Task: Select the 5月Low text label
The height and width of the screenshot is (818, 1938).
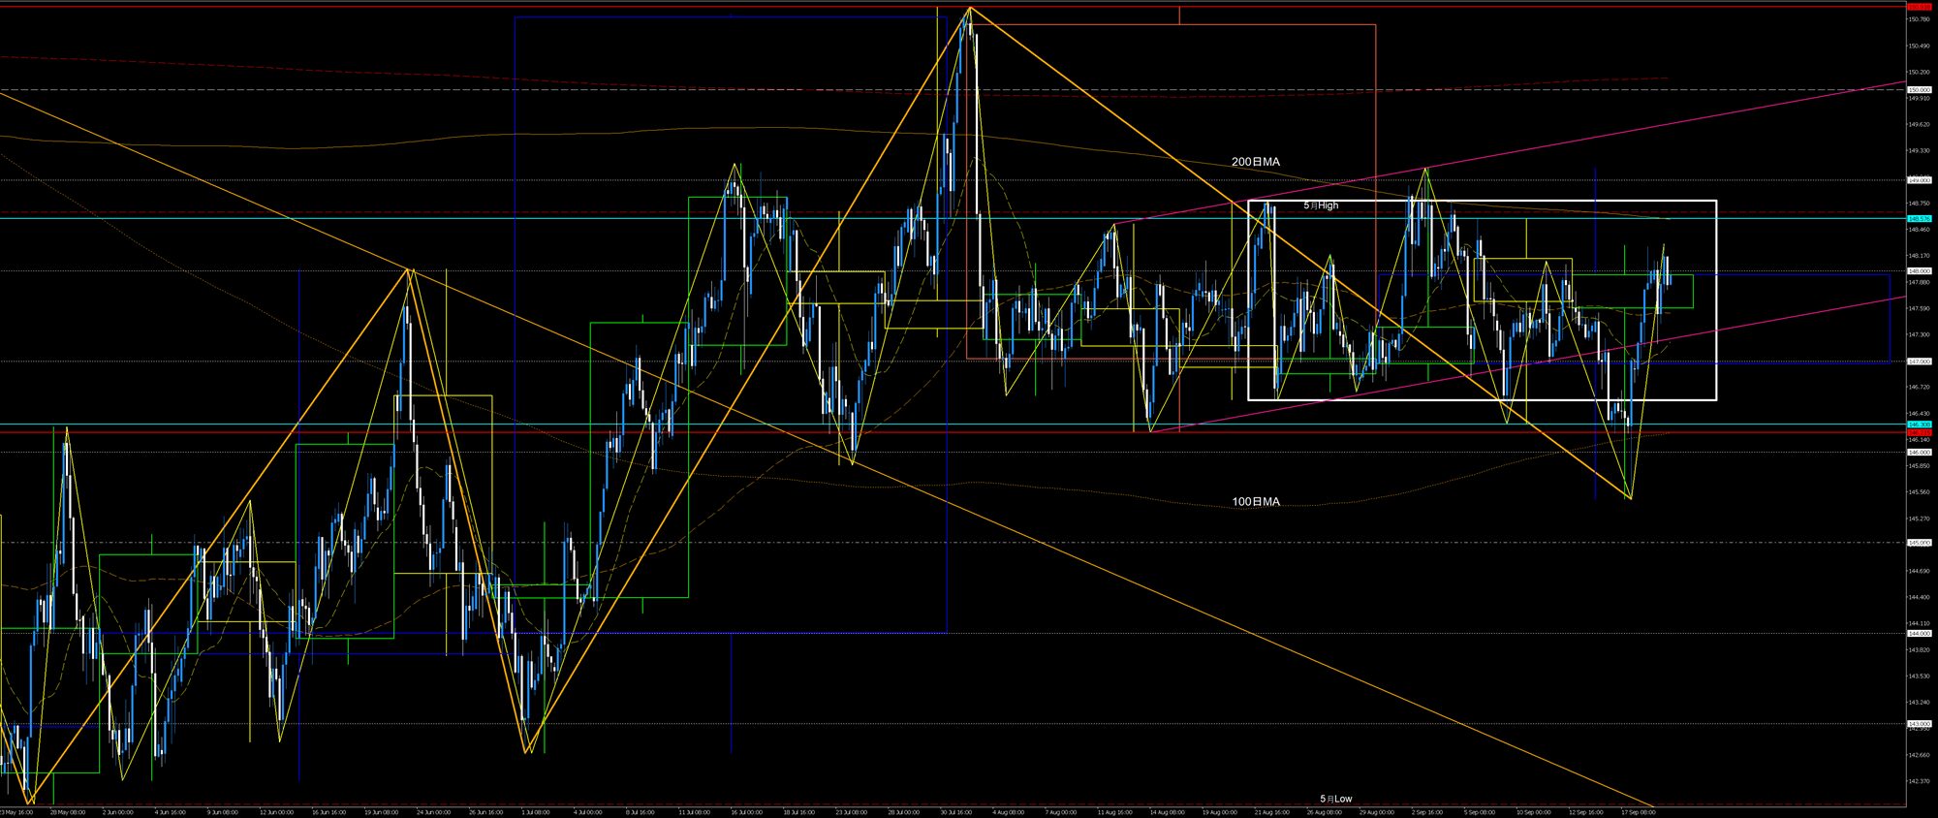Action: (x=1335, y=799)
